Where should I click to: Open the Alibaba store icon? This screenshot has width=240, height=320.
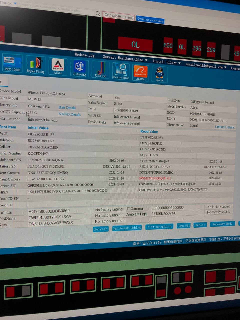140,73
